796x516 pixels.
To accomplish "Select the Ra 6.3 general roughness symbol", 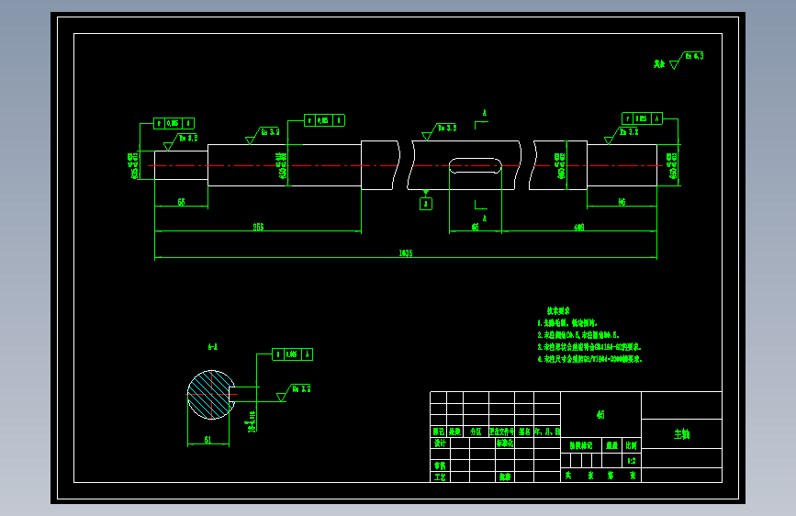I will (687, 60).
